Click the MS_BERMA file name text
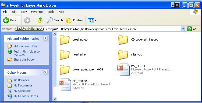 coord(80,81)
